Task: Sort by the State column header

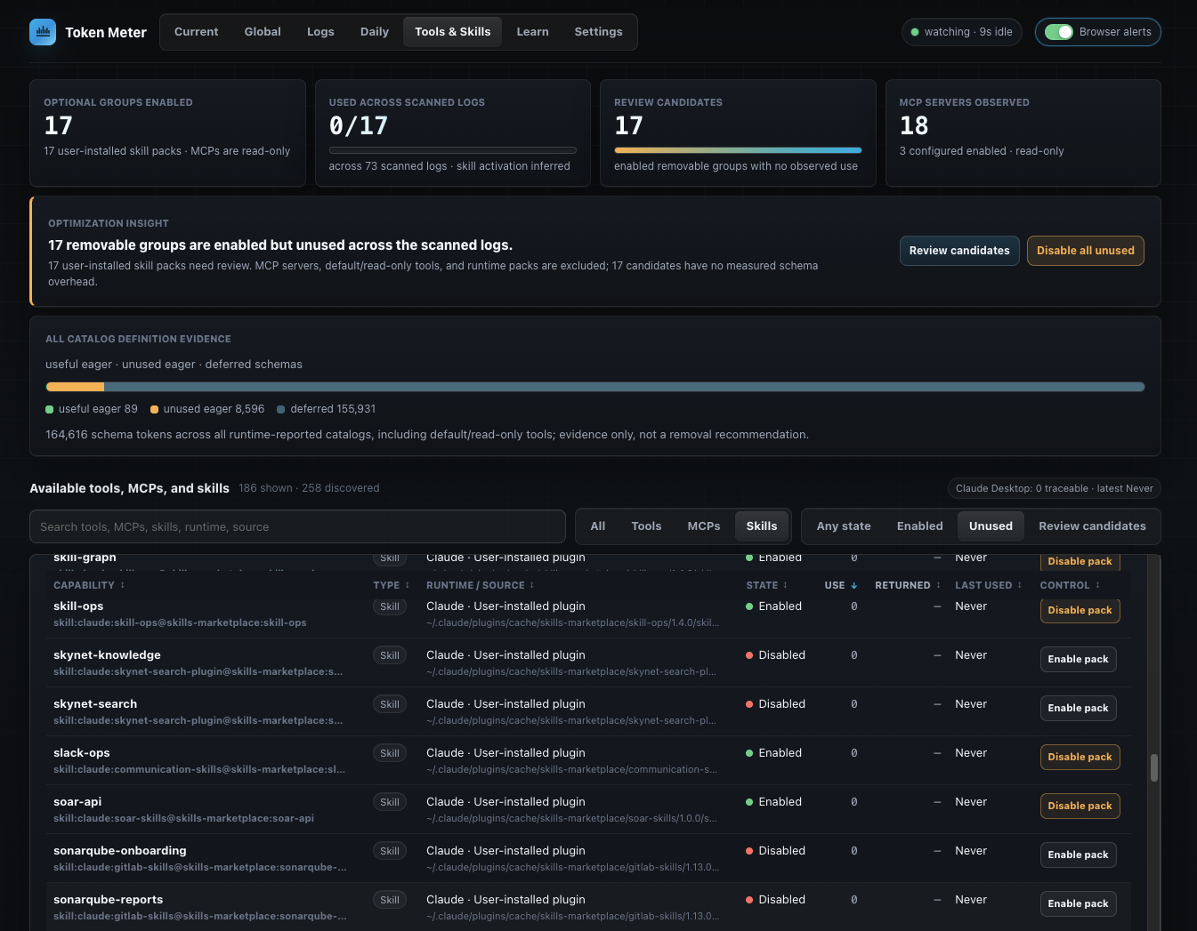Action: click(767, 585)
